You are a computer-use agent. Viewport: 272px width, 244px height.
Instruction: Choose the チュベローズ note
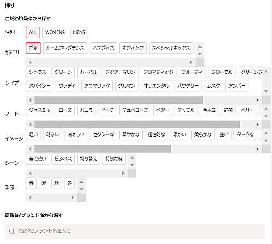[135, 110]
